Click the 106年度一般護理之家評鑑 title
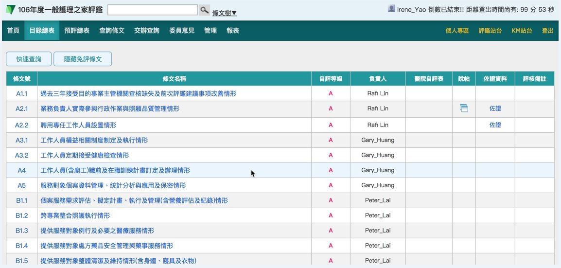Viewport: 561px width, 268px height. (x=60, y=10)
